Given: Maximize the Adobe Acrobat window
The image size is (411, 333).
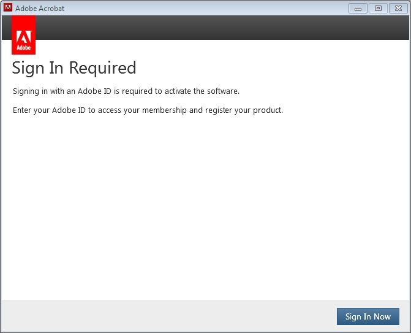Looking at the screenshot, I should 378,9.
